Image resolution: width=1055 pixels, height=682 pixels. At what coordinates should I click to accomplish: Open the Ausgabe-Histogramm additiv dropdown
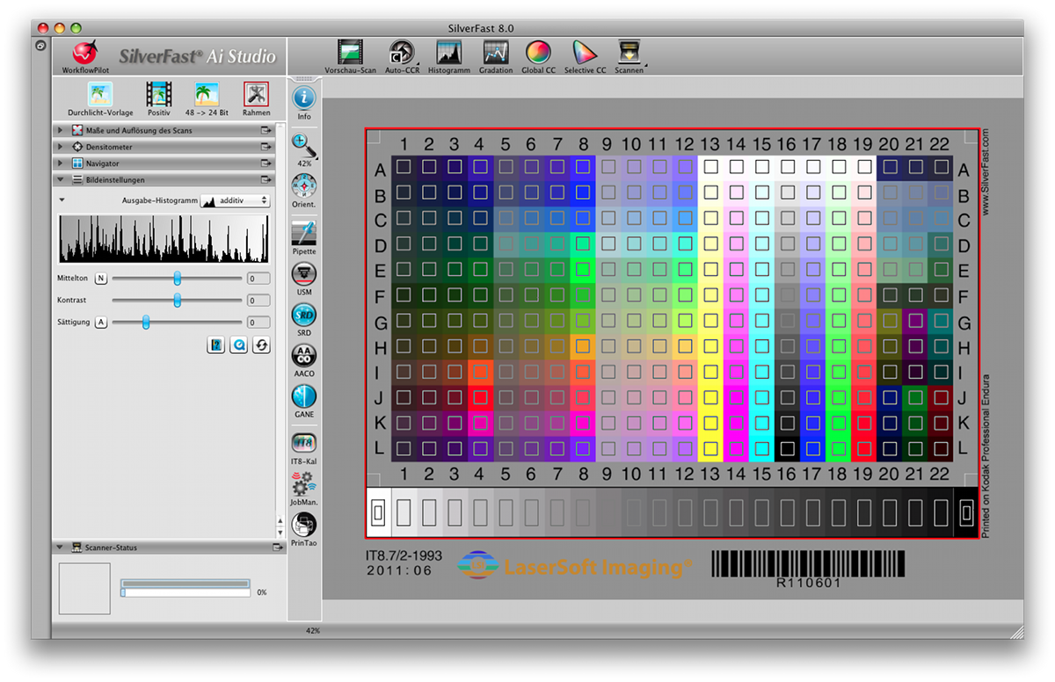click(235, 201)
